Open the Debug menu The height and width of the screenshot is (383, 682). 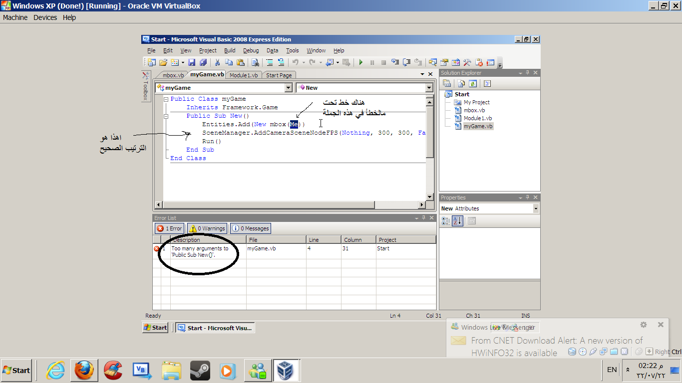(251, 50)
